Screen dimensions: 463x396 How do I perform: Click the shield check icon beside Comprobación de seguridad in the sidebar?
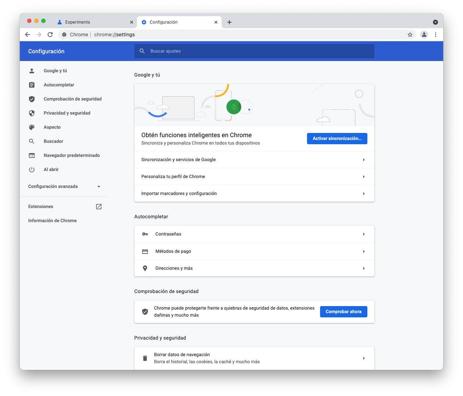pos(32,99)
